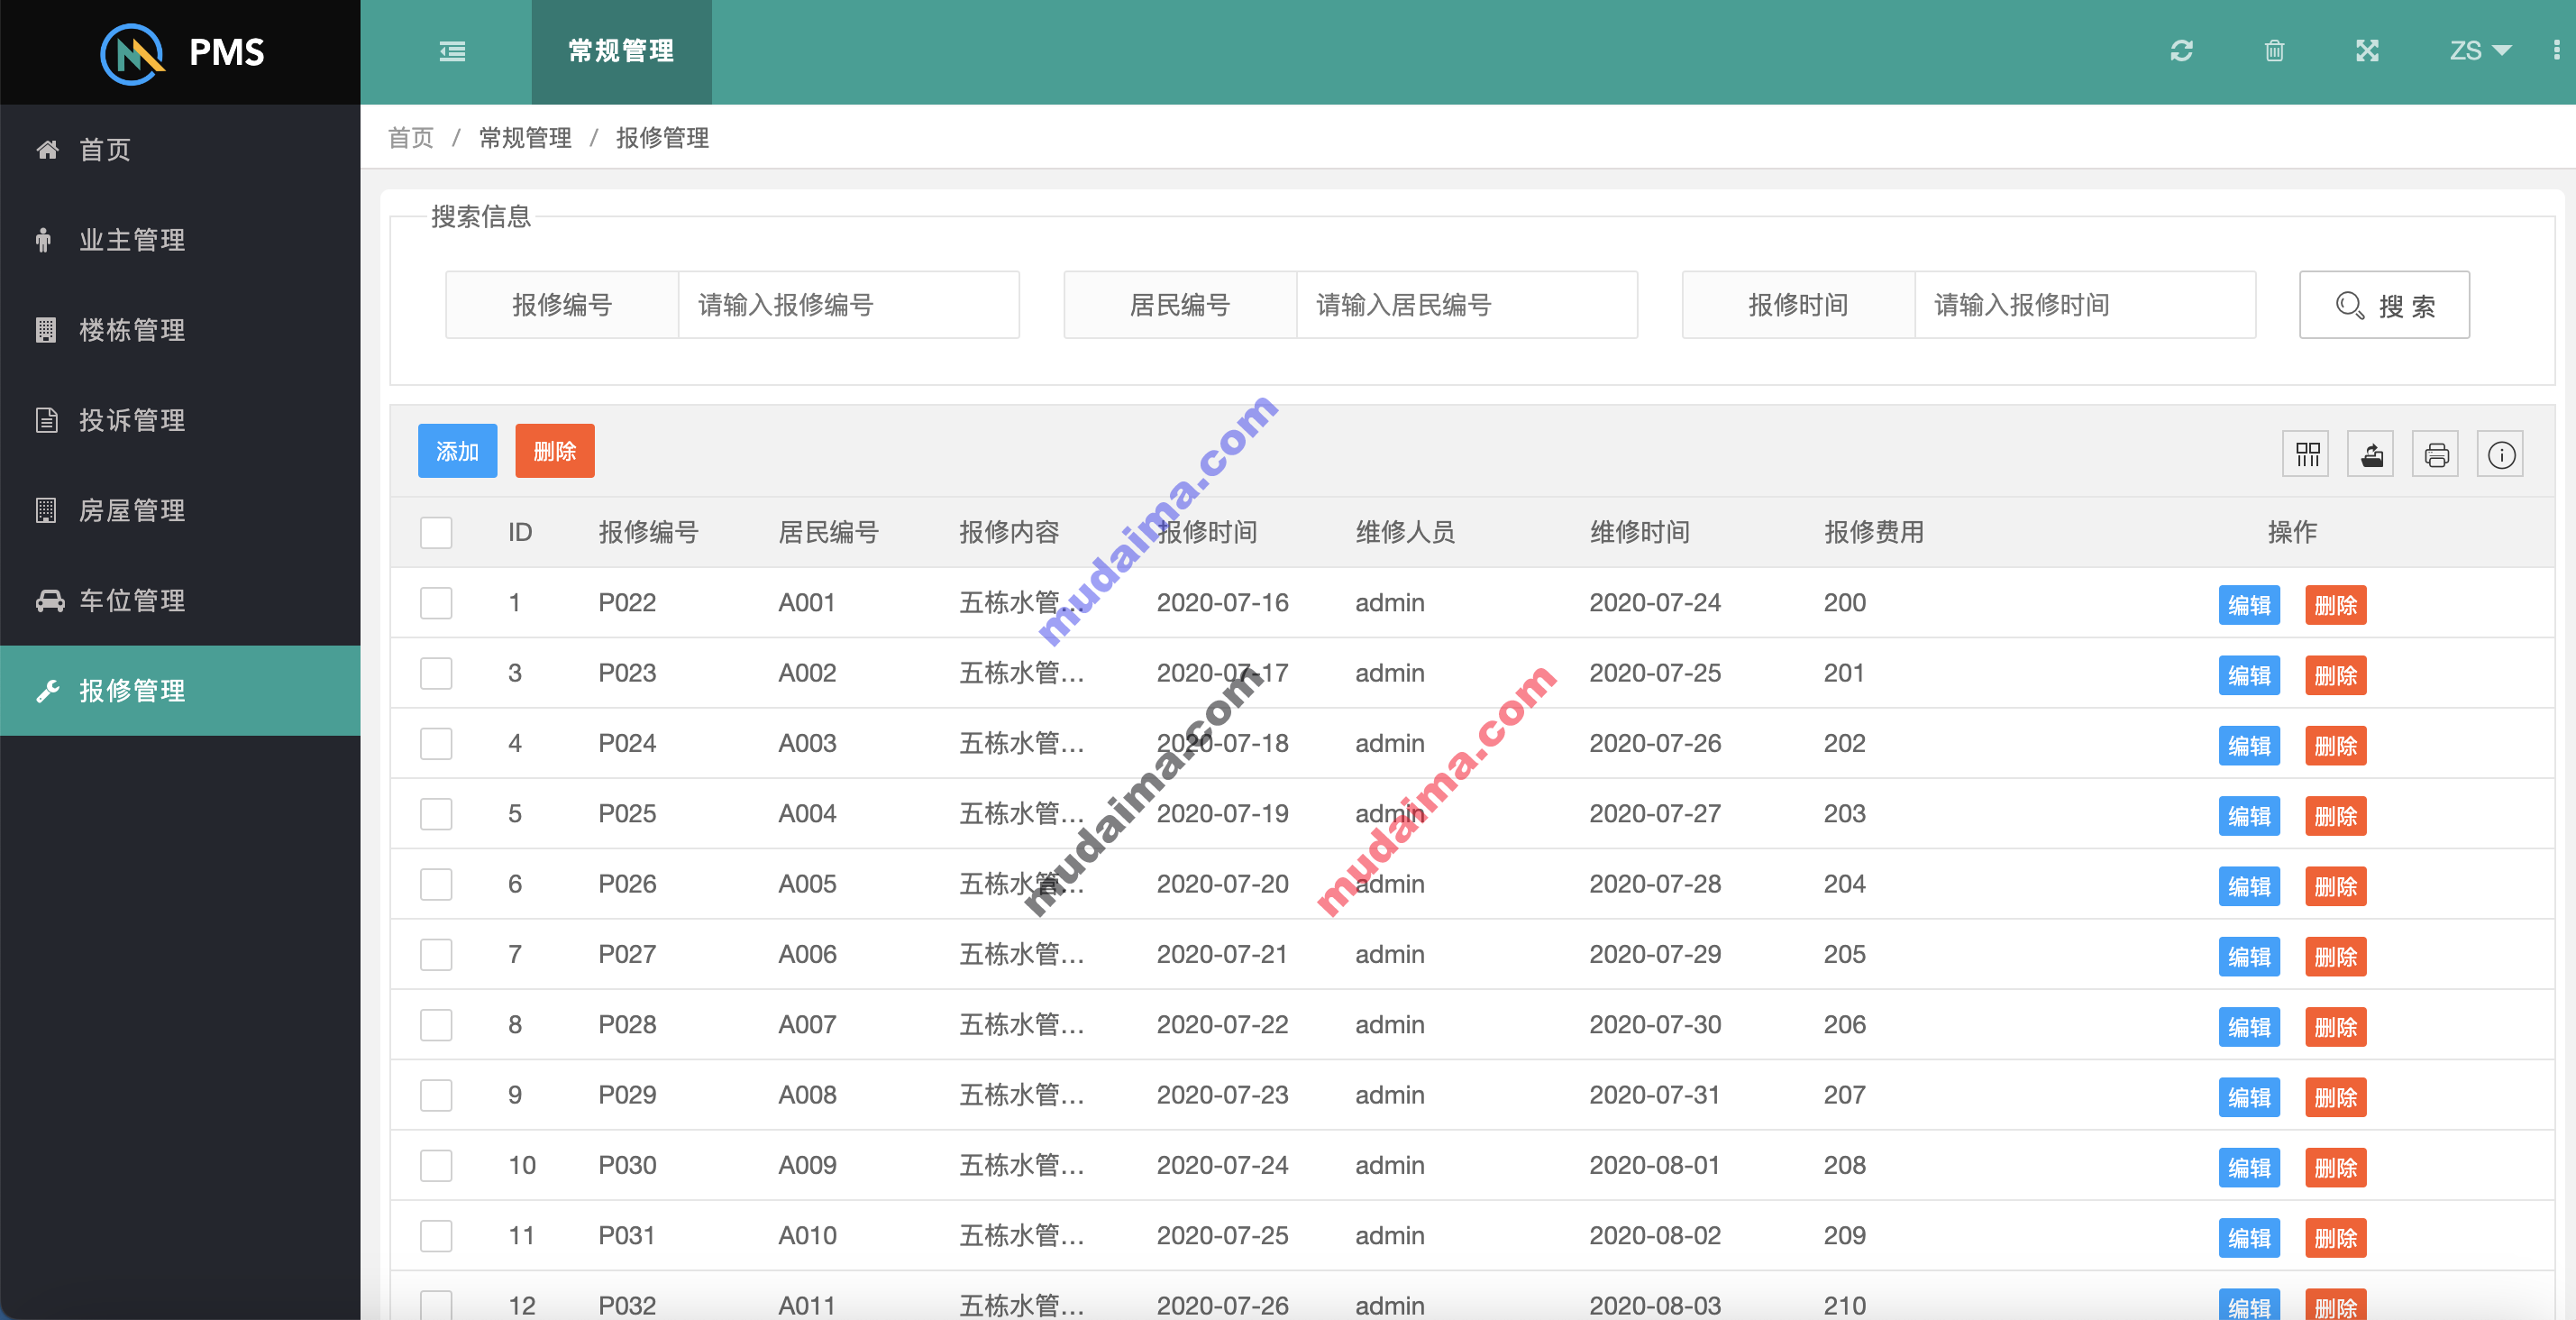This screenshot has width=2576, height=1320.
Task: Click 报修管理 in the breadcrumb
Action: pos(662,137)
